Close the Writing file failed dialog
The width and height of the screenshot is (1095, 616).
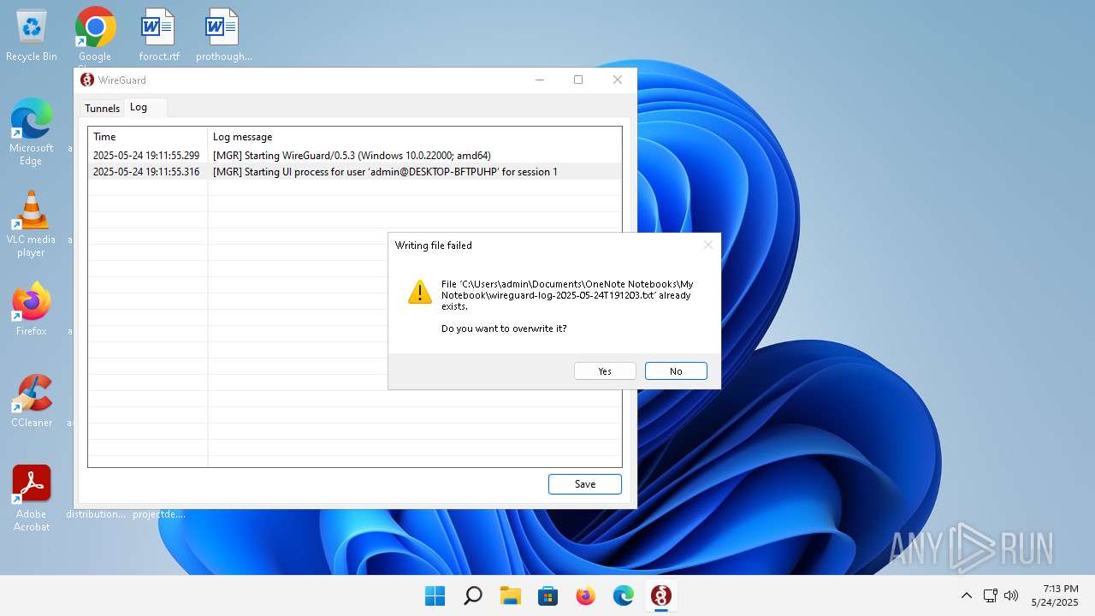tap(707, 245)
